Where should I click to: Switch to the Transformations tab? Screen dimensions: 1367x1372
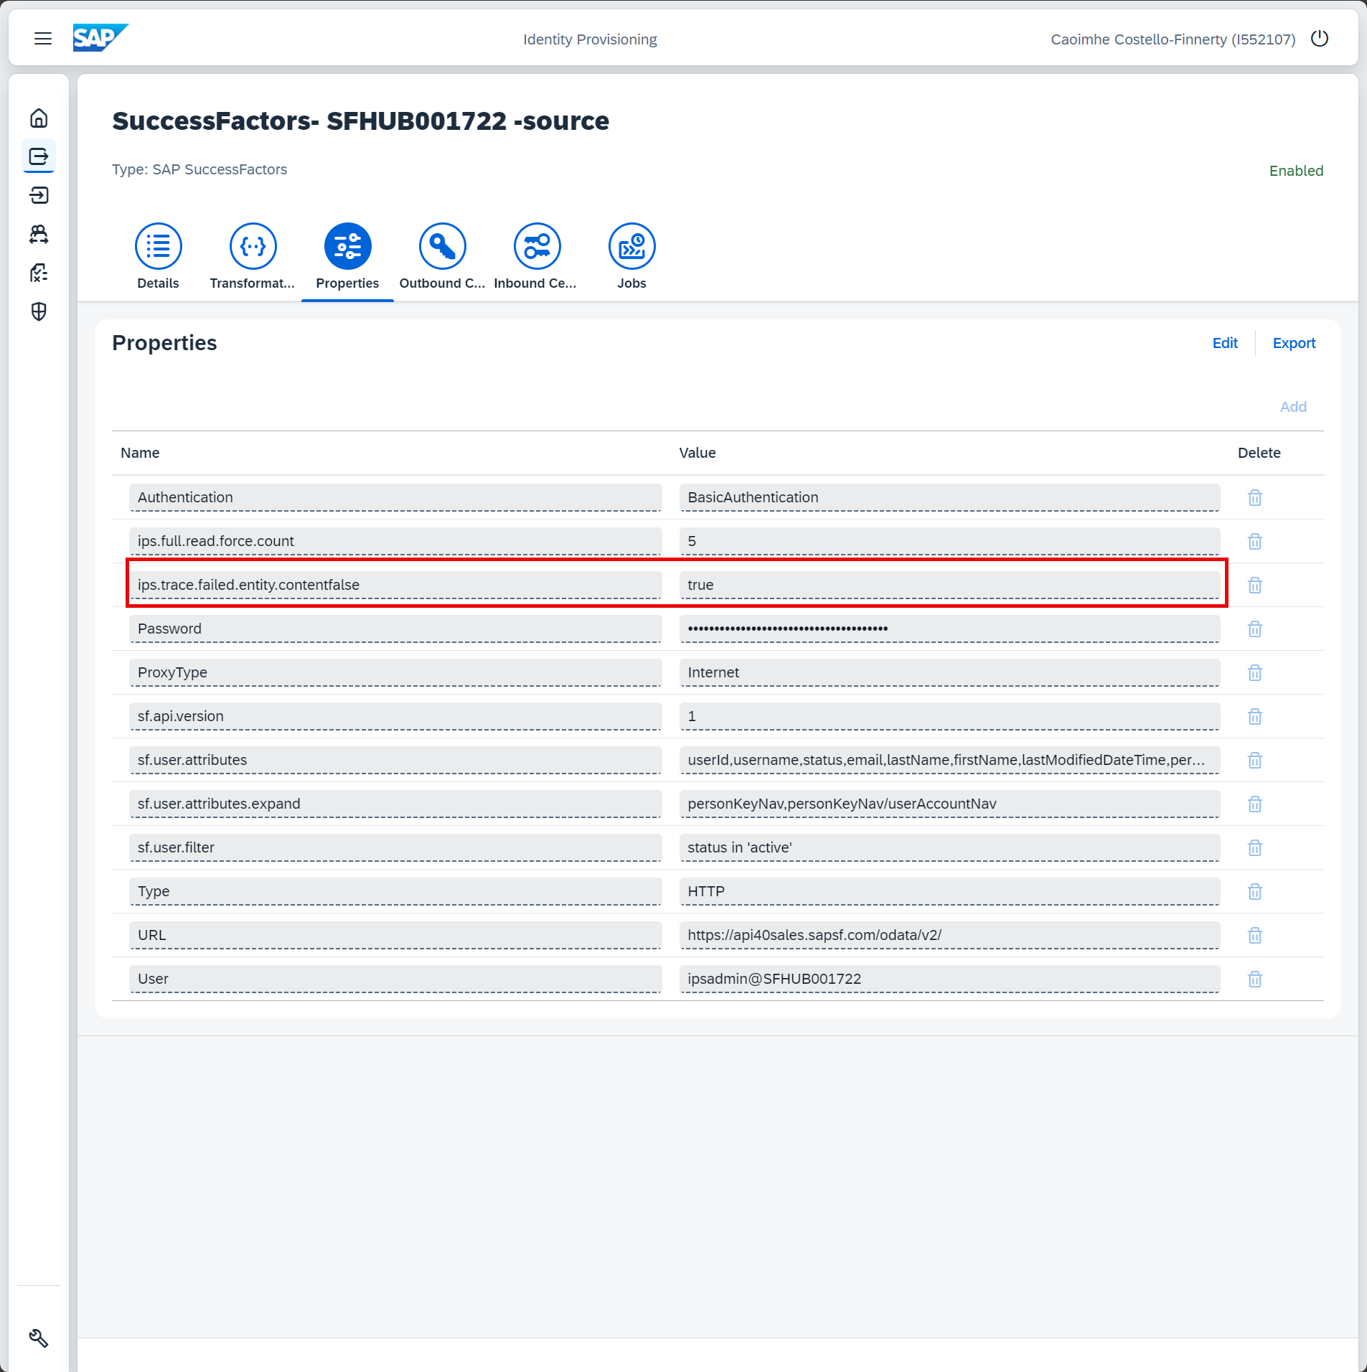click(x=253, y=258)
